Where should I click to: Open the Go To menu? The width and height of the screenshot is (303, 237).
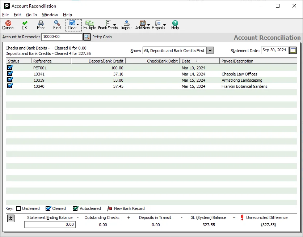31,15
